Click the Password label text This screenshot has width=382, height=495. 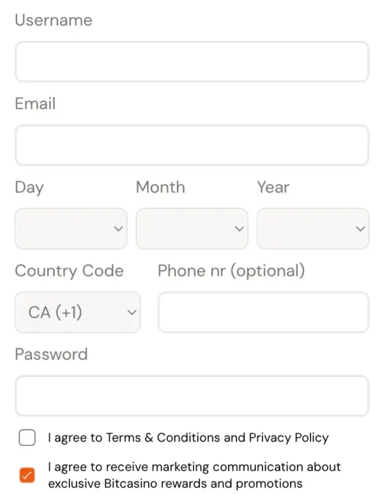tap(52, 354)
